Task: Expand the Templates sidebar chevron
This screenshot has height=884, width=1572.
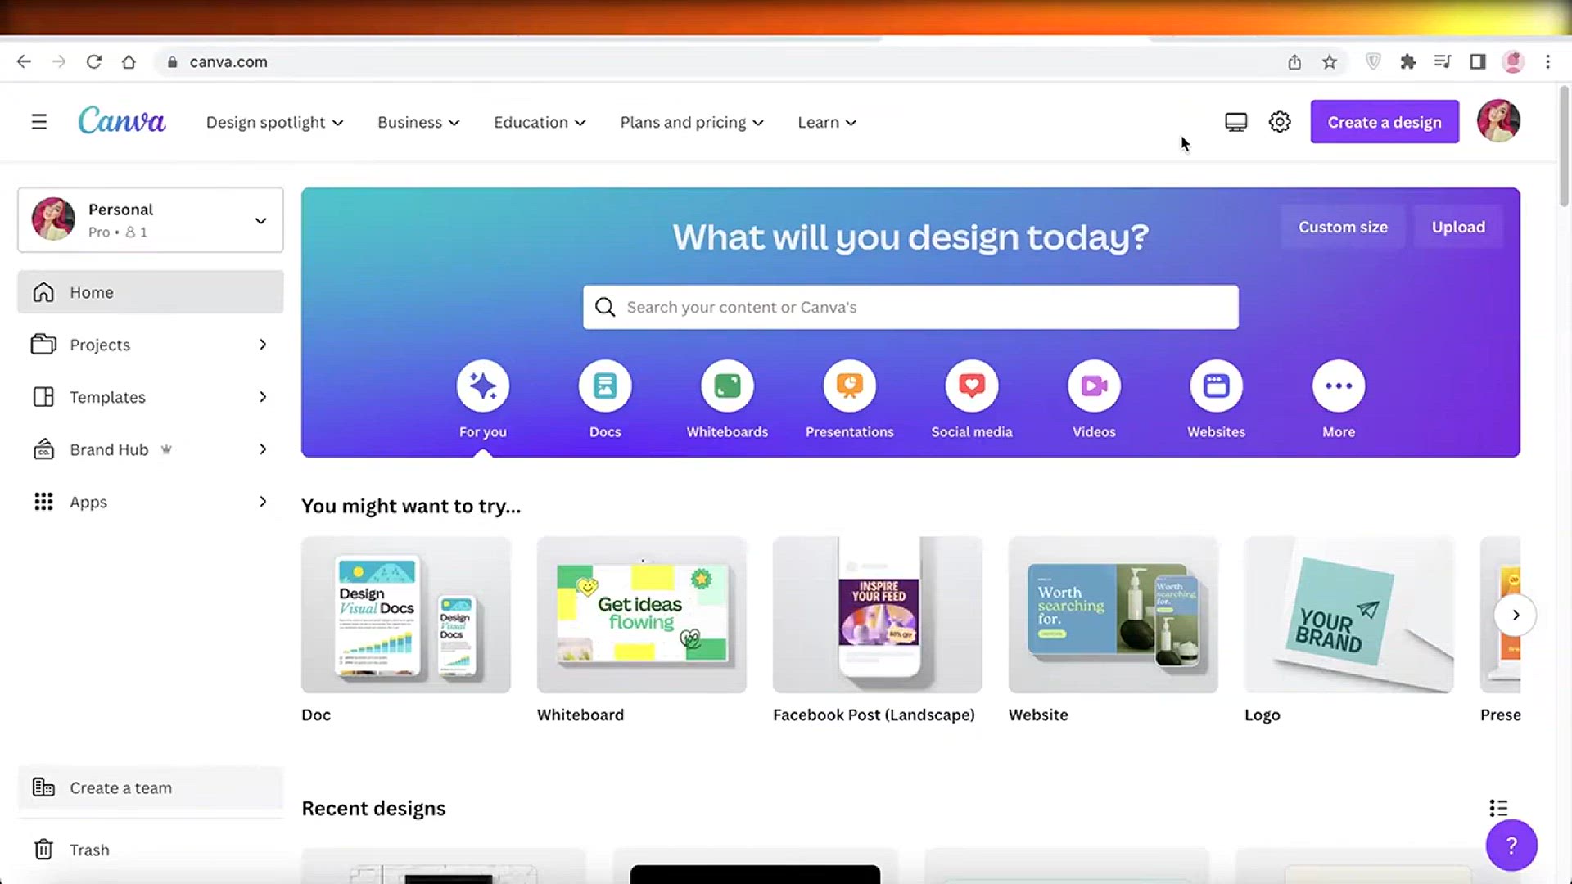Action: tap(262, 397)
